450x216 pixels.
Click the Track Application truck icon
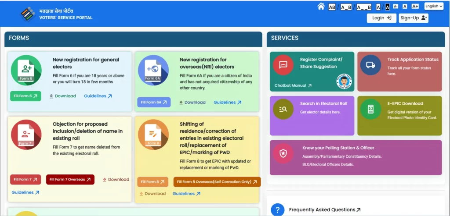(x=370, y=65)
